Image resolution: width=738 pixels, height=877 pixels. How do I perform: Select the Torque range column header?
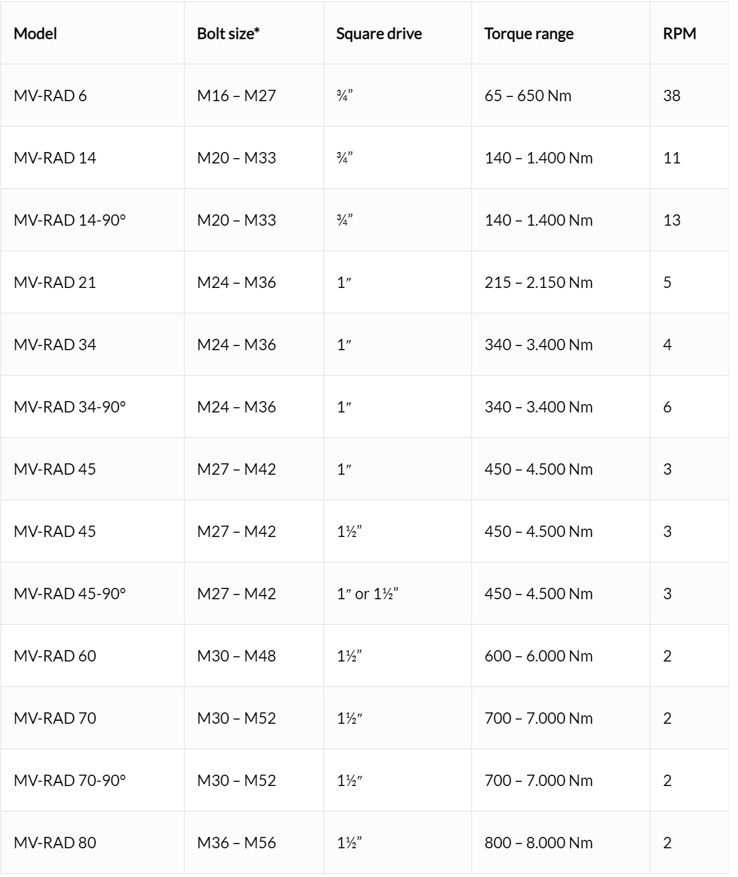click(561, 34)
